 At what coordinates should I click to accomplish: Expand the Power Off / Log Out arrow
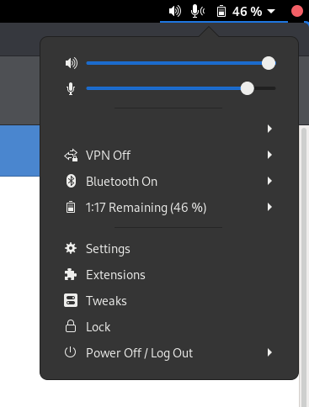269,352
